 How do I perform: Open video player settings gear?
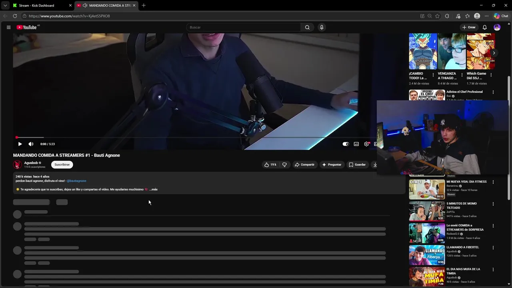tap(366, 144)
